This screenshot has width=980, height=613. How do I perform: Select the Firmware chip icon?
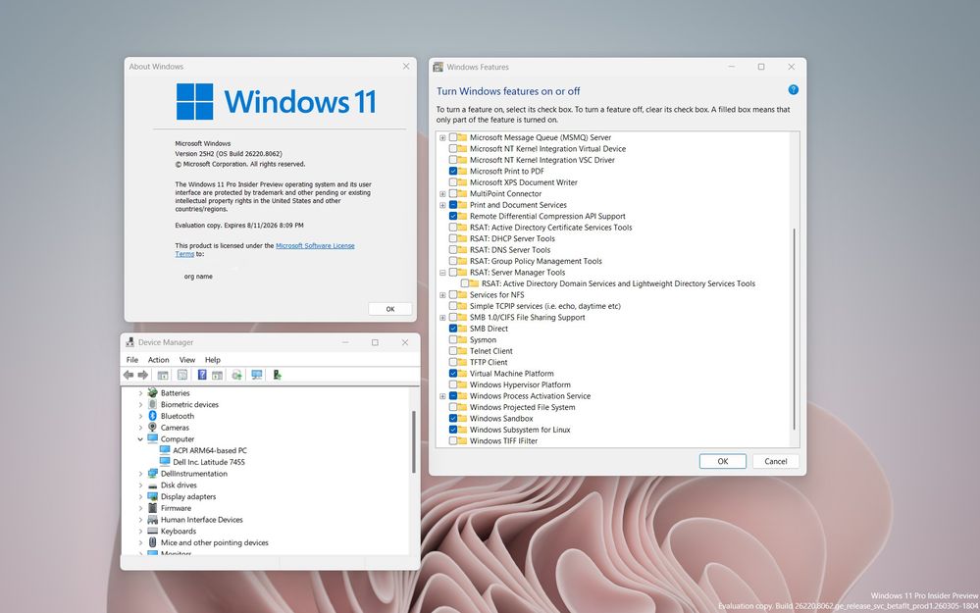click(x=152, y=508)
